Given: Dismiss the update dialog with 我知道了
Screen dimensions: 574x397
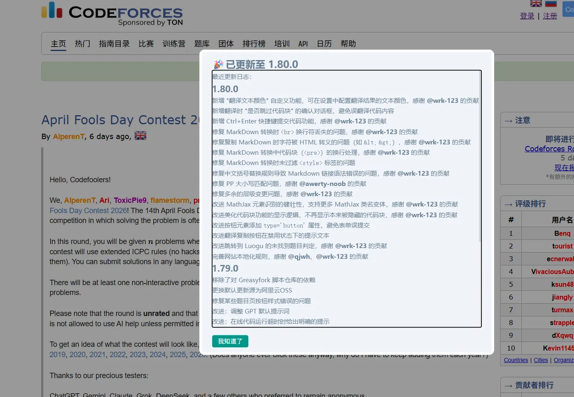Looking at the screenshot, I should [230, 341].
